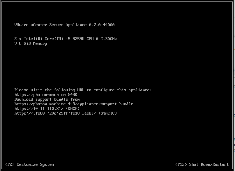Open the appliance support-bundle download URL
Viewport: 235px width, 171px height.
[74, 104]
